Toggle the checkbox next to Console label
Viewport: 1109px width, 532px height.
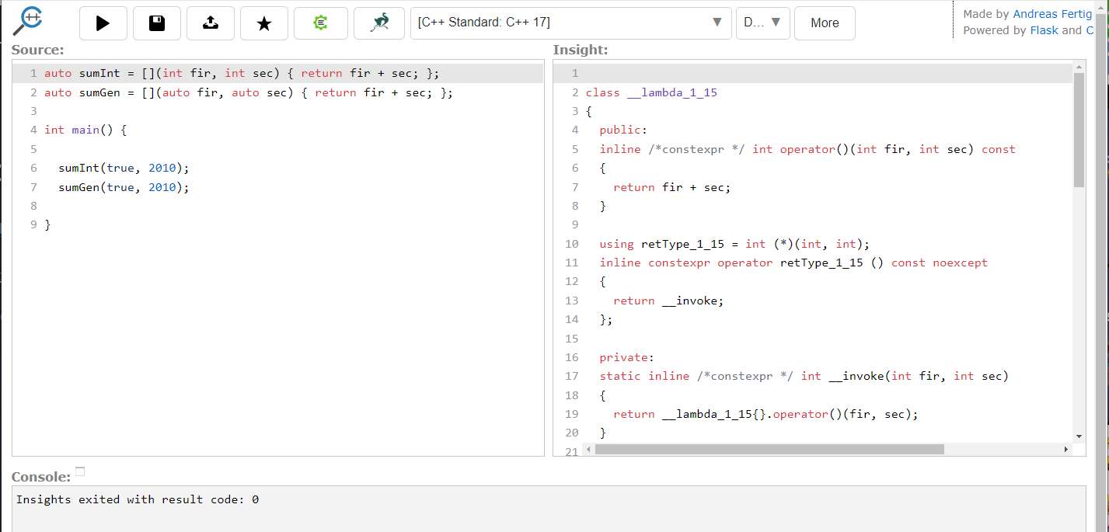click(x=80, y=471)
